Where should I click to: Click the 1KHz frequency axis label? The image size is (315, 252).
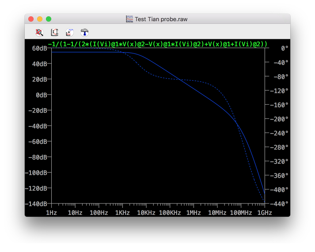coord(122,213)
